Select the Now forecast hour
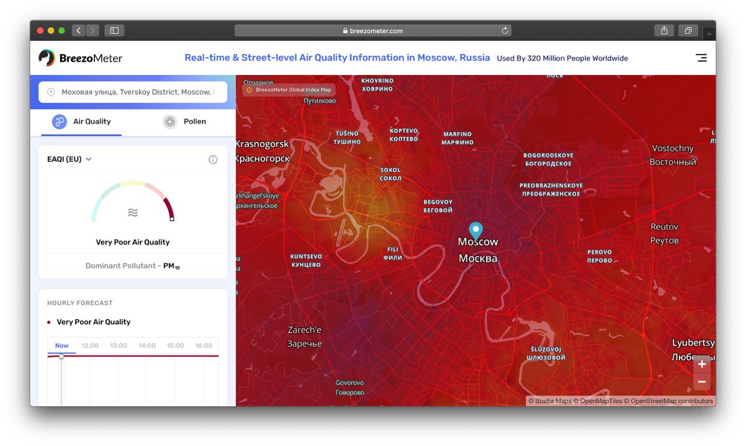The image size is (746, 446). pyautogui.click(x=62, y=345)
